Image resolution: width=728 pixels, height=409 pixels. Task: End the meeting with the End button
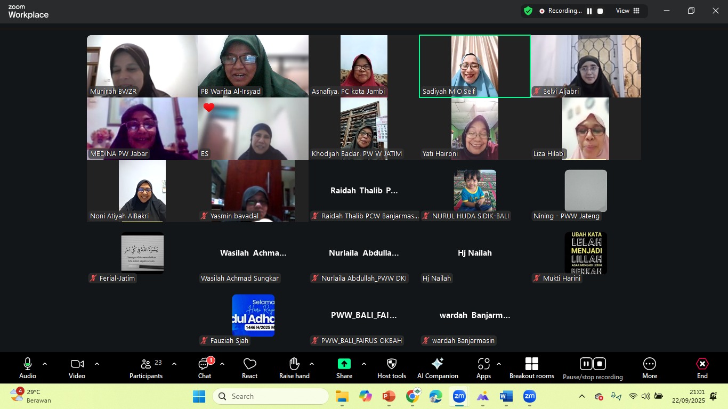tap(702, 367)
